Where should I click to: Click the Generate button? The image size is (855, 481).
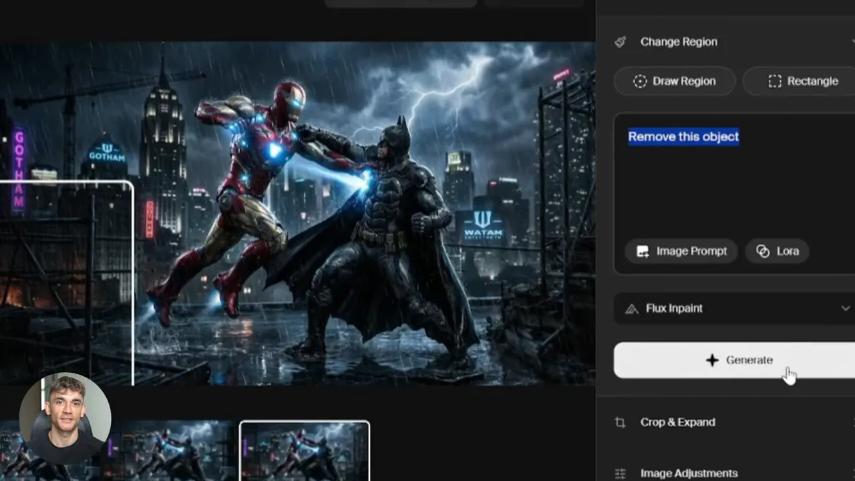coord(734,360)
